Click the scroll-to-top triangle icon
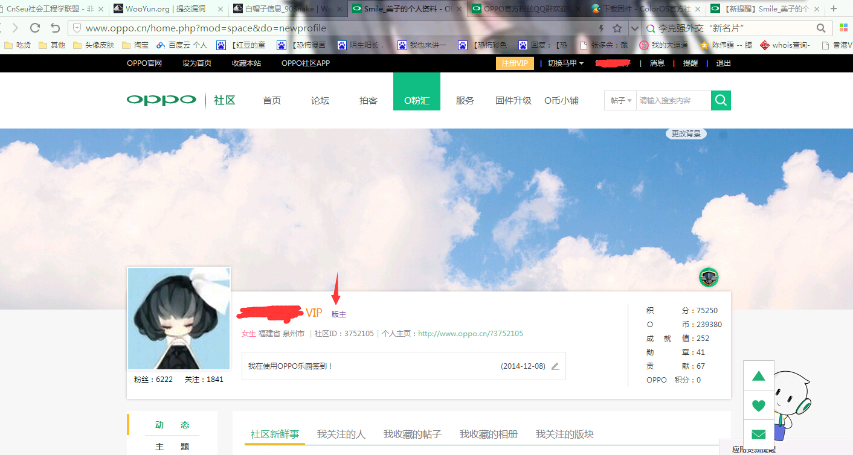This screenshot has height=455, width=853. tap(759, 376)
